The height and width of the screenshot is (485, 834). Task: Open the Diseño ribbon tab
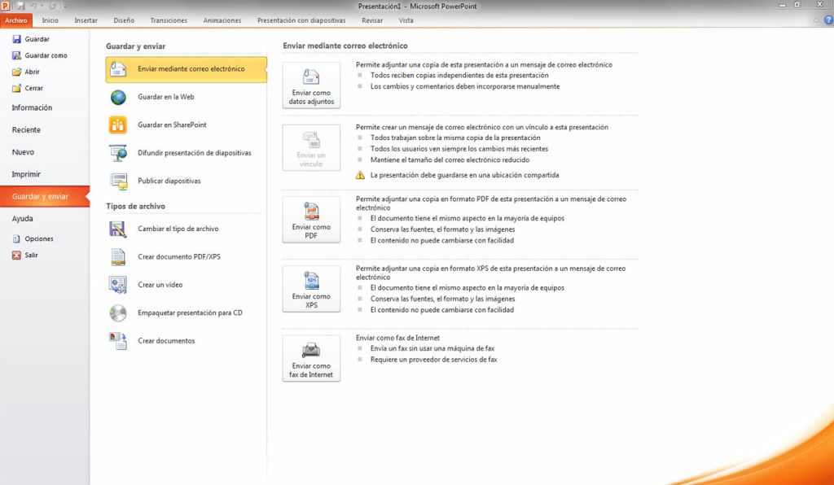[x=124, y=20]
